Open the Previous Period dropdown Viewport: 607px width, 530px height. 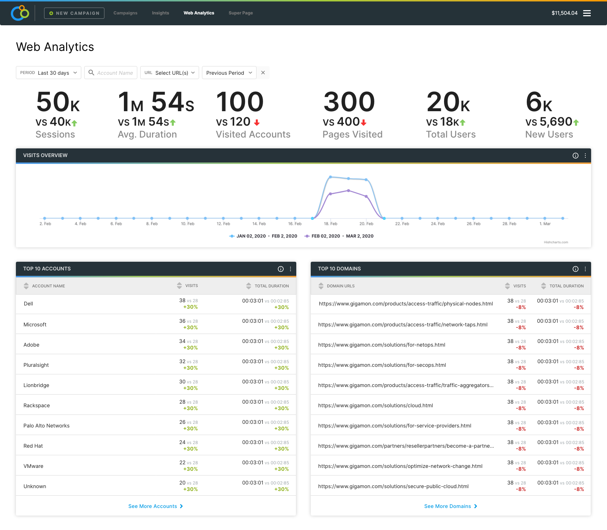229,73
